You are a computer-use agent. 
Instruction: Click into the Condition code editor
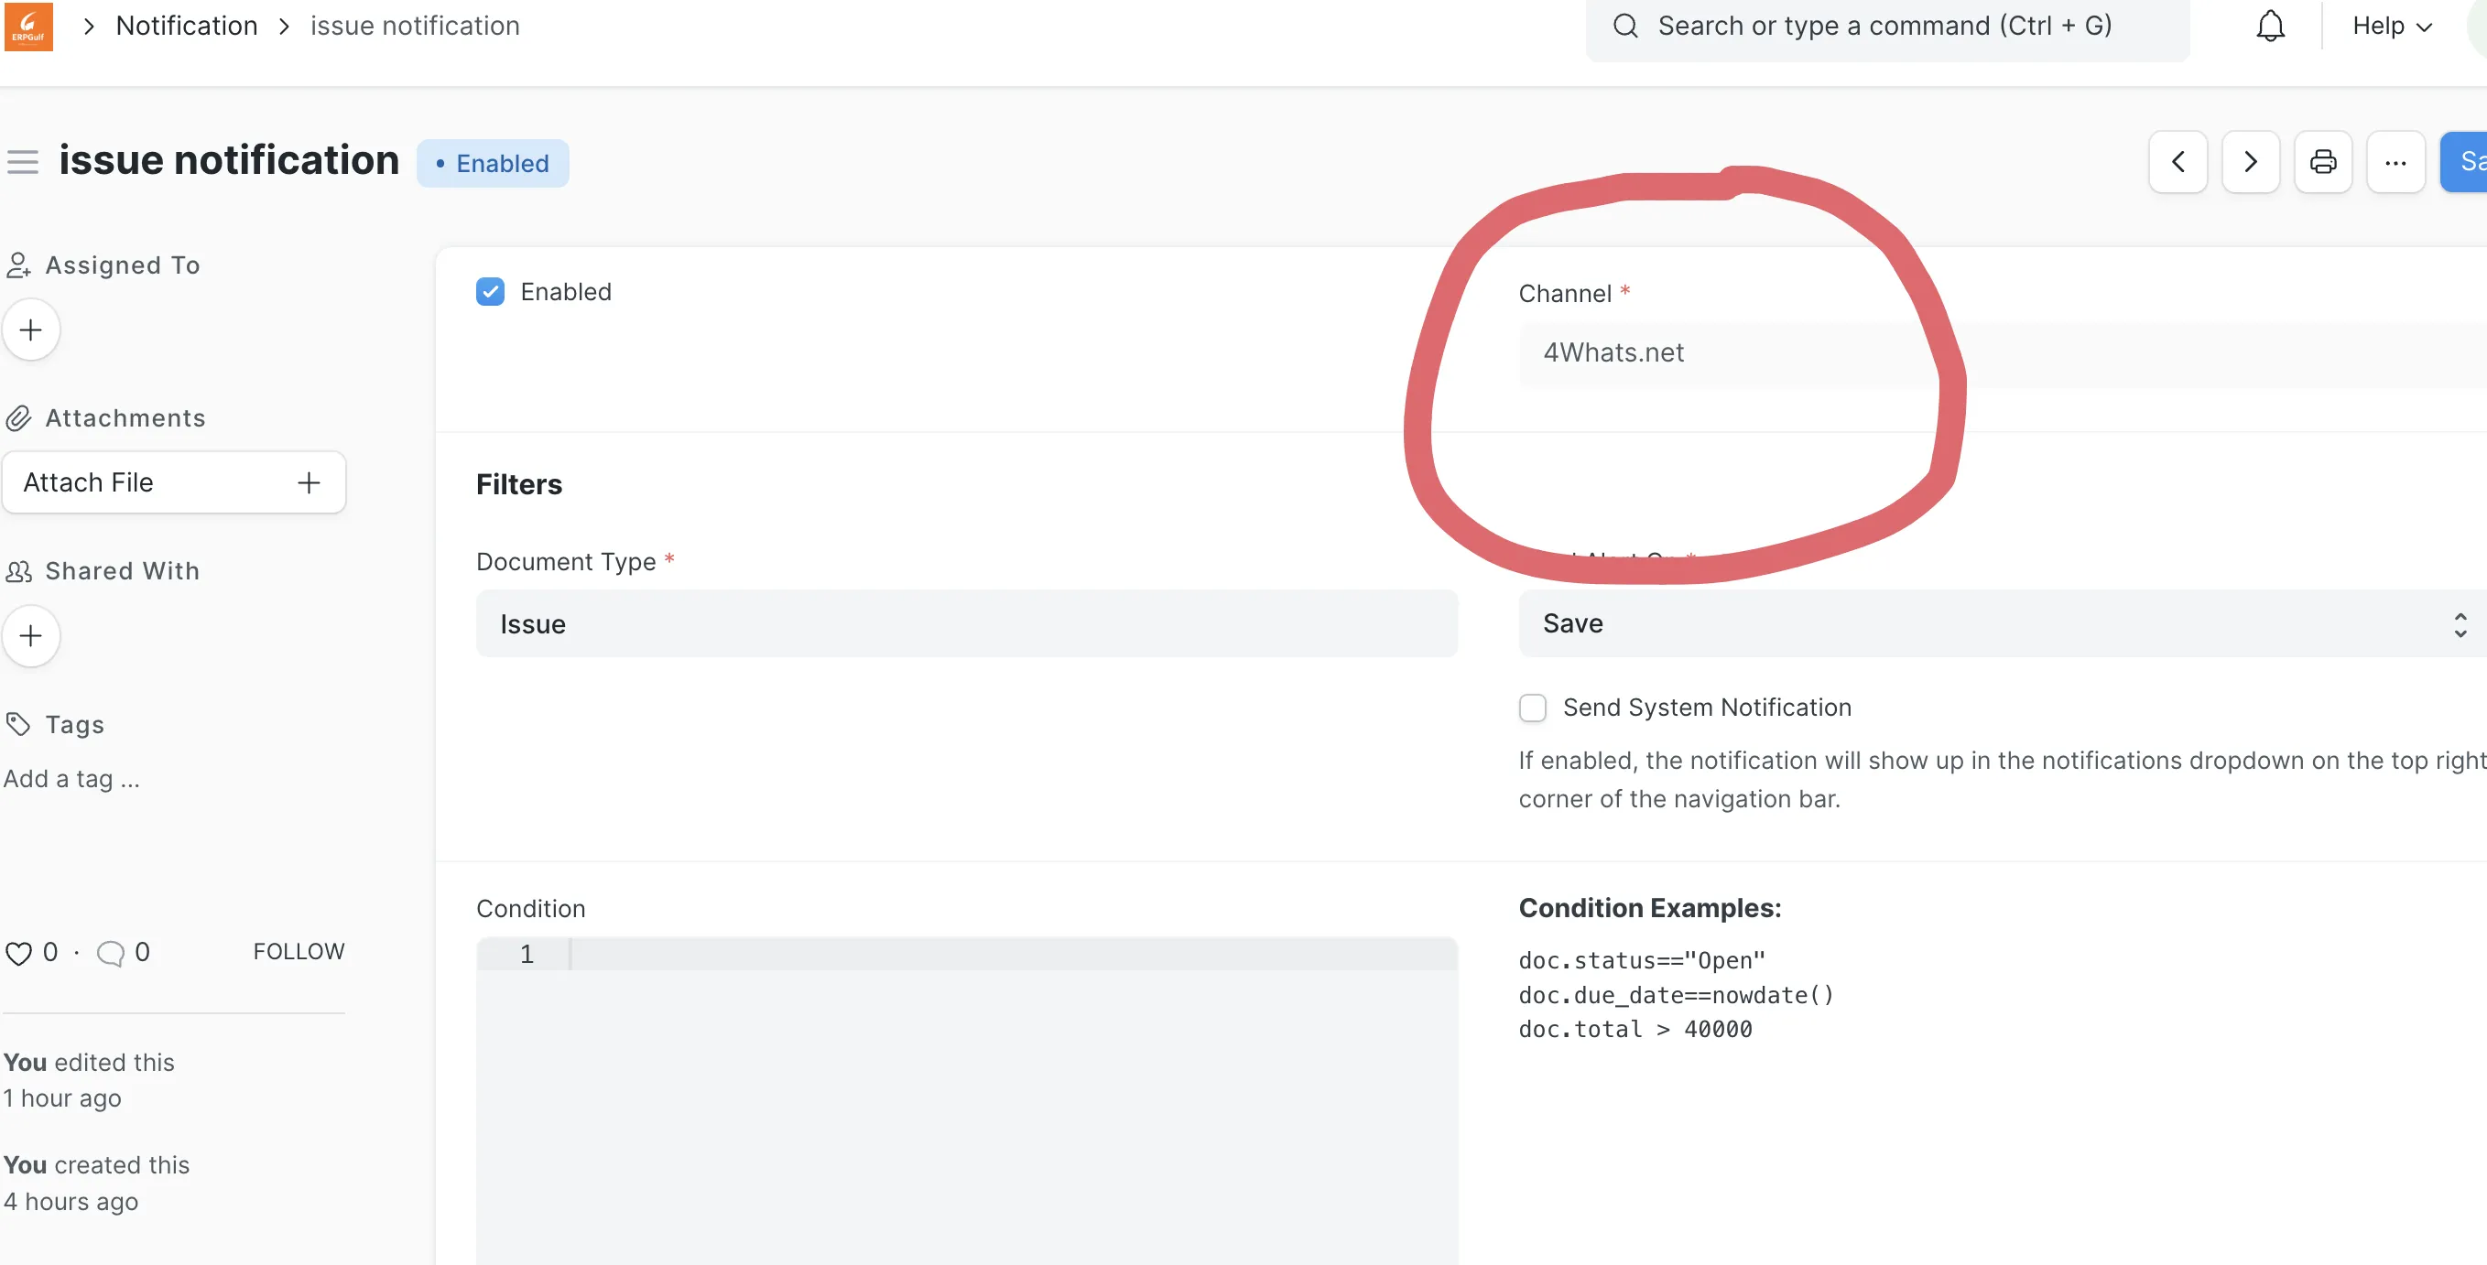tap(966, 1100)
